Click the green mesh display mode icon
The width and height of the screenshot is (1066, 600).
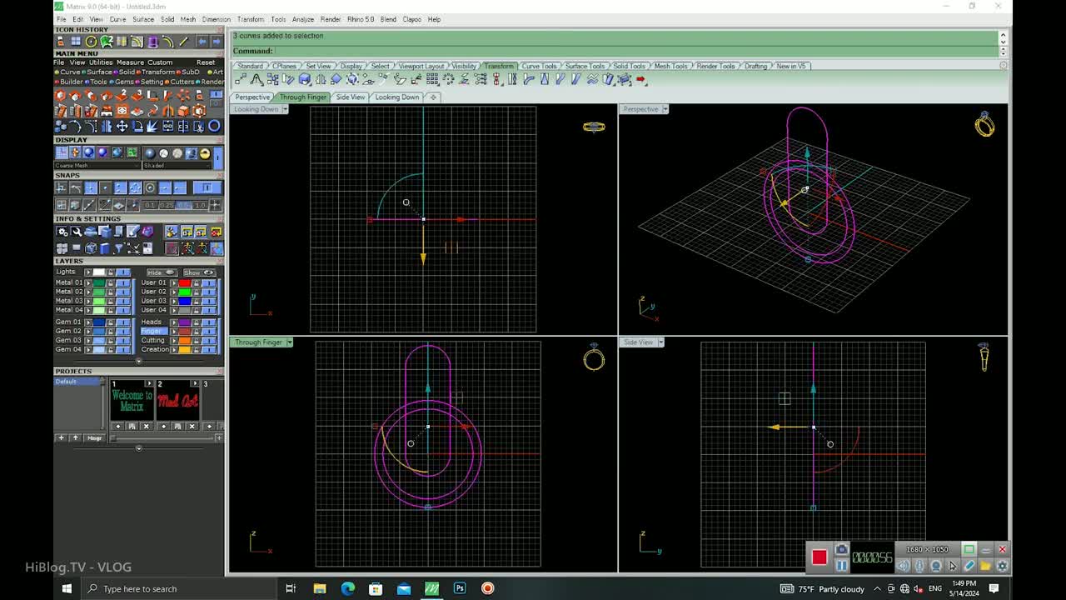pos(132,152)
